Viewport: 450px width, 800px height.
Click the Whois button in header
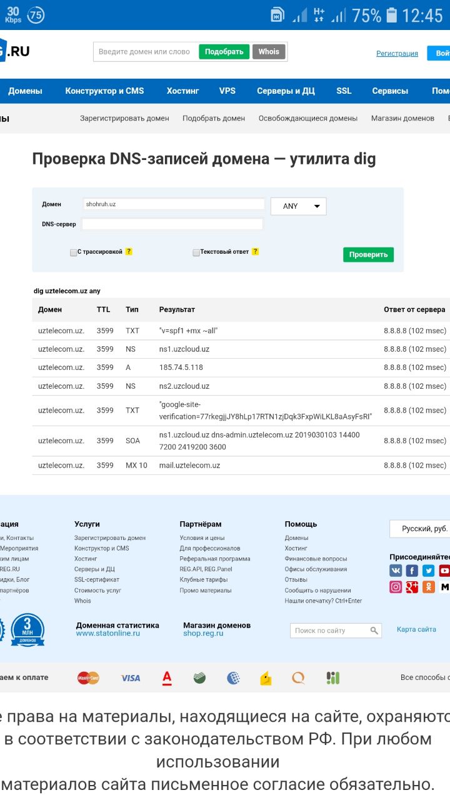click(269, 52)
